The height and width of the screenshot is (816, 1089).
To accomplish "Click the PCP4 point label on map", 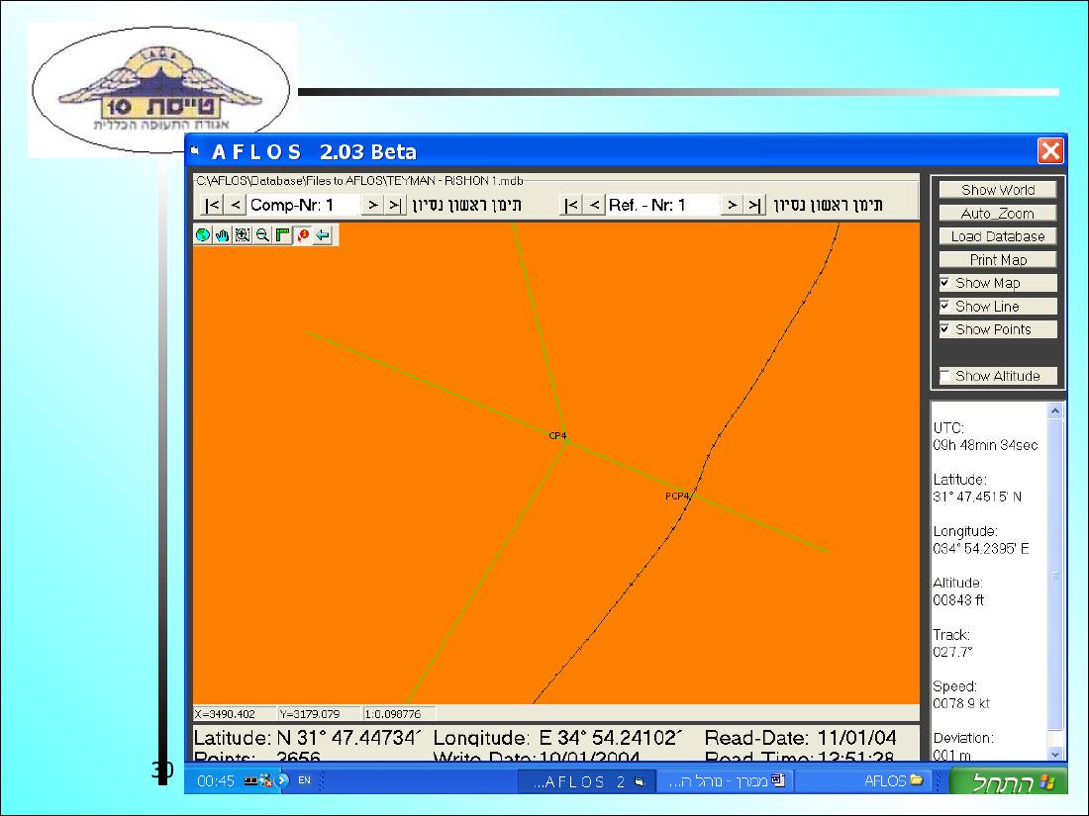I will click(677, 496).
